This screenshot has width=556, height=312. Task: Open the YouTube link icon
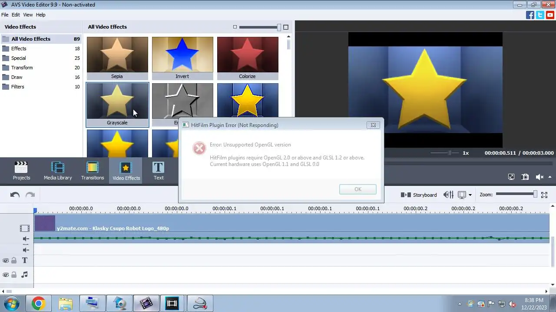click(x=550, y=15)
